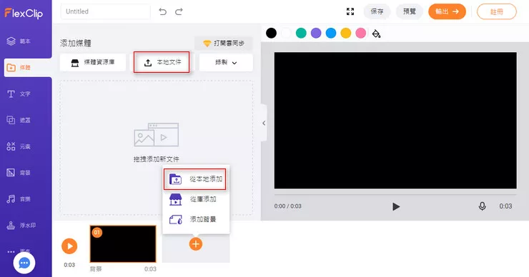Select storyboard scene 01 thumbnail
This screenshot has width=529, height=277.
click(123, 244)
